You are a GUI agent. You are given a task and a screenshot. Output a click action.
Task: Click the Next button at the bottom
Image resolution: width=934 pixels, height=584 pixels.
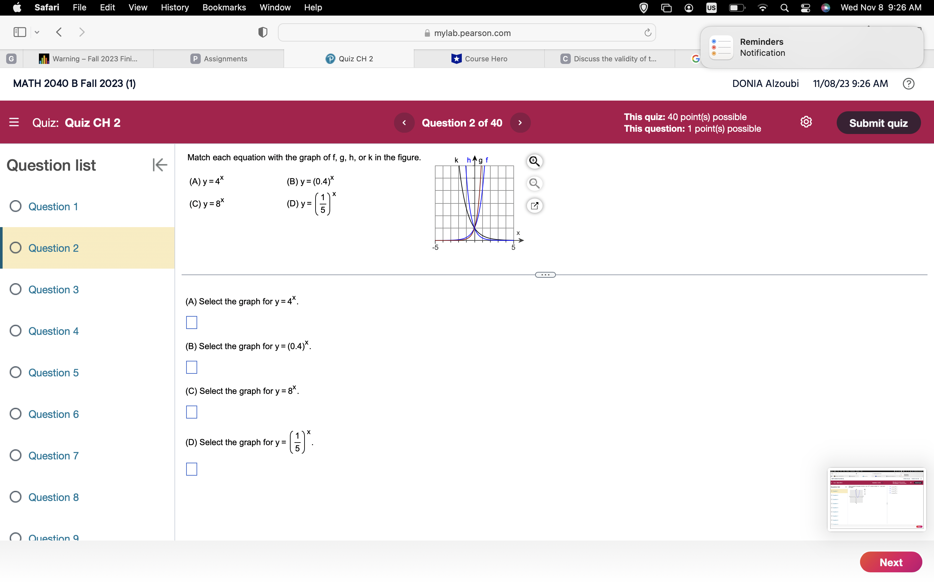[891, 562]
